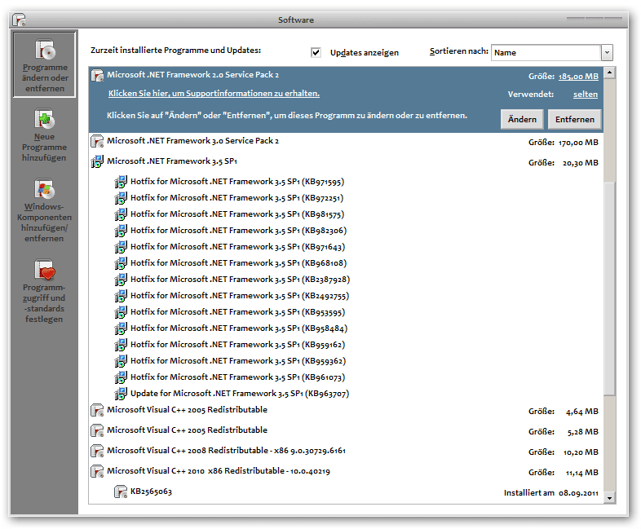Click icon beside Hotfix KB953595
641x529 pixels.
click(121, 312)
